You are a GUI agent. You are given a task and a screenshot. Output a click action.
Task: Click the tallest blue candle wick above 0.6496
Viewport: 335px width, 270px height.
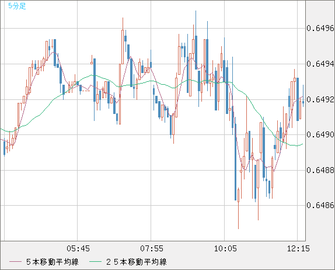pos(196,40)
